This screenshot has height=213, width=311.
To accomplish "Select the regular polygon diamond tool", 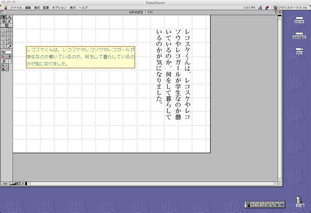I will 3,46.
